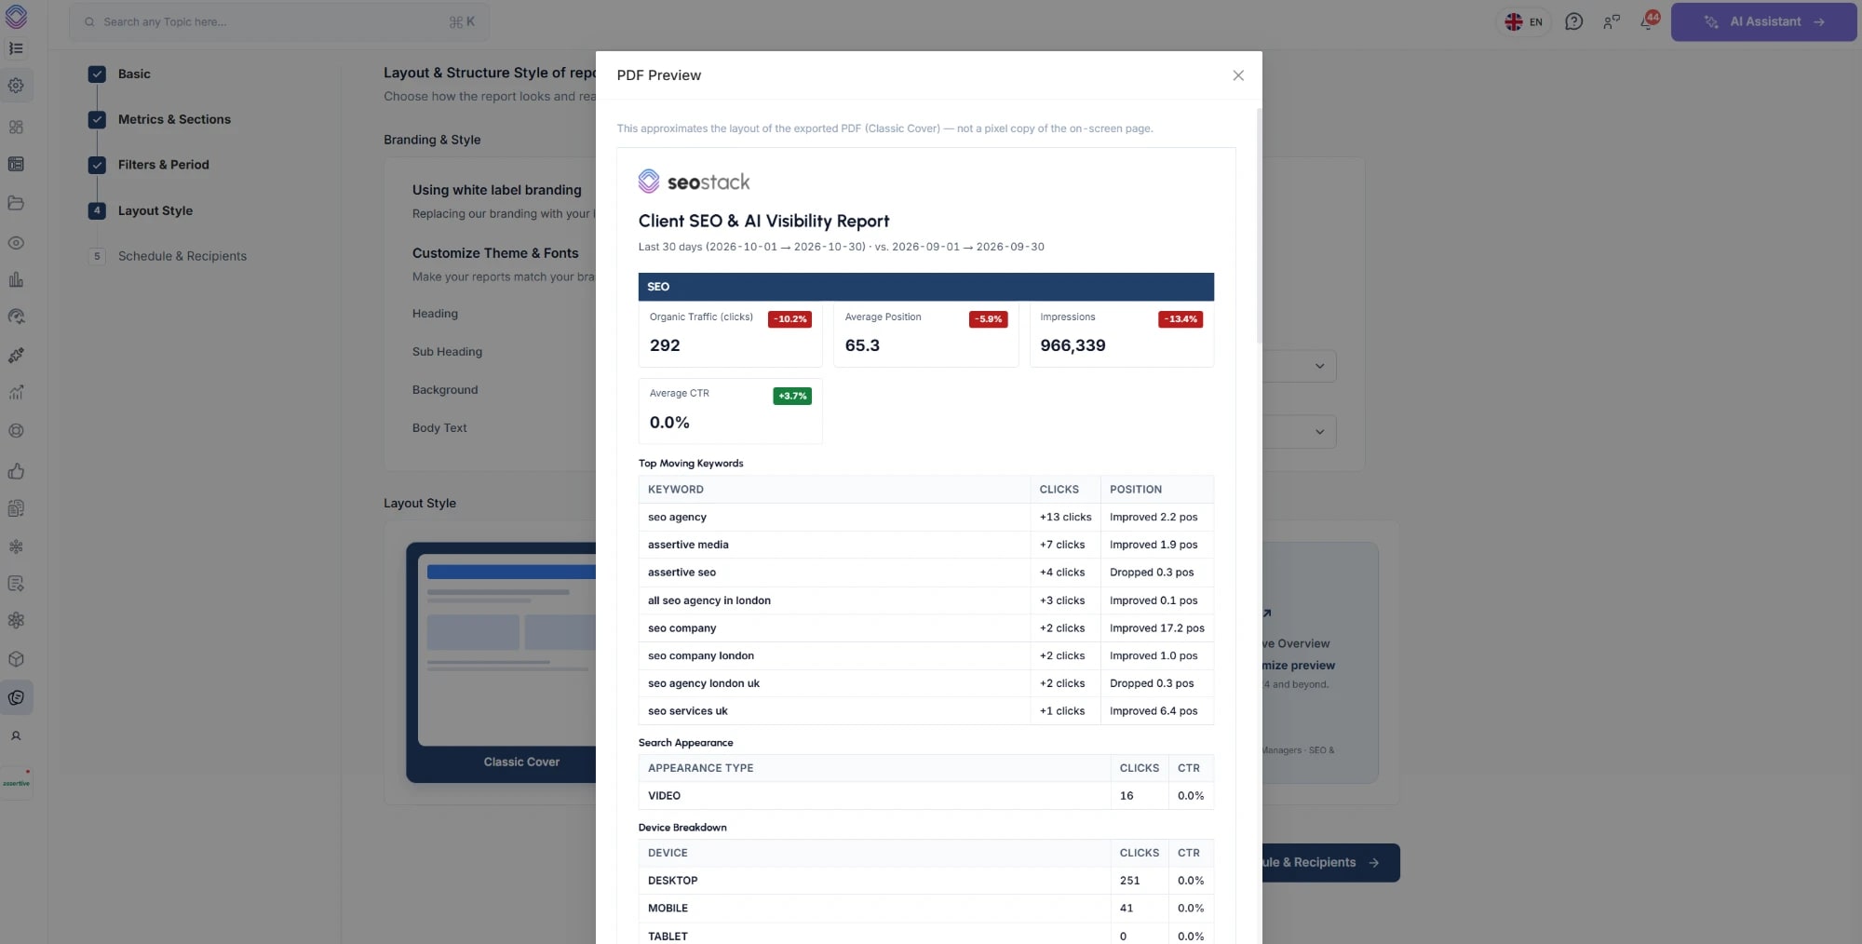The height and width of the screenshot is (944, 1862).
Task: Open the dashboard grid icon in sidebar
Action: 16,127
